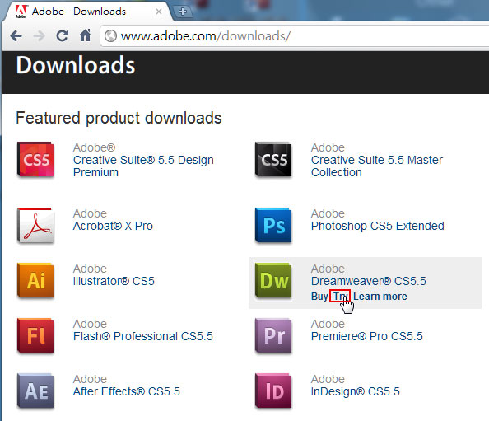Click the green Dw Dreamweaver icon
489x421 pixels.
pos(273,281)
